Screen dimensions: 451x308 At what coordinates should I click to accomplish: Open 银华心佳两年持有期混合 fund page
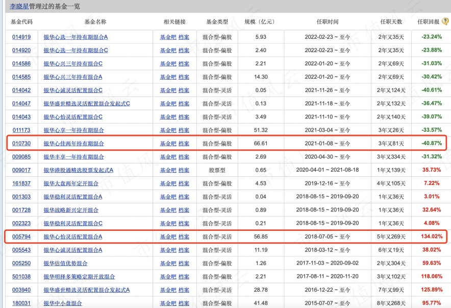tap(73, 144)
